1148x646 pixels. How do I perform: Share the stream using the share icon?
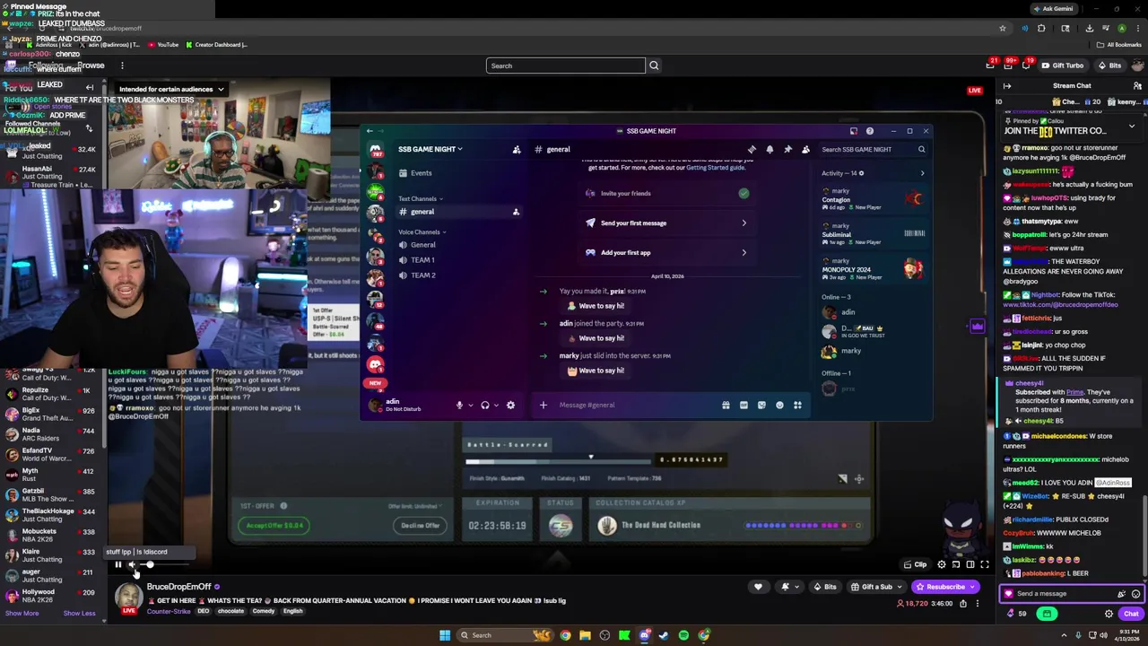click(x=963, y=604)
